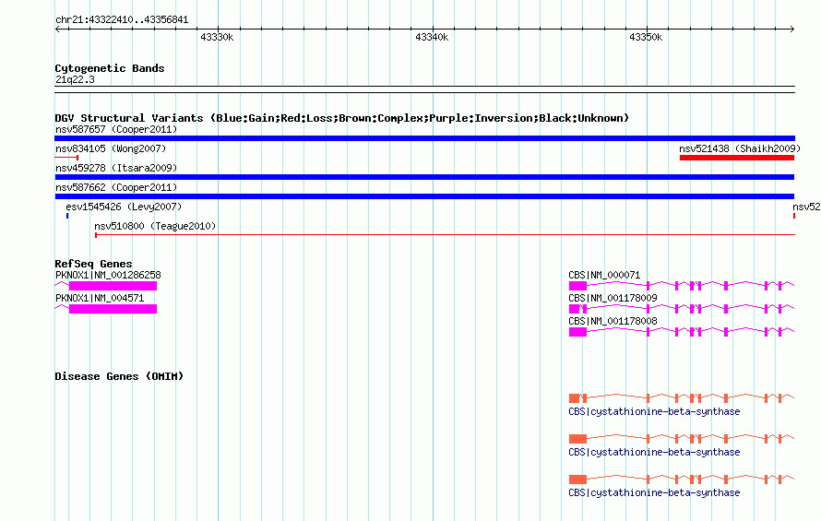Click the nsv510800 (Teague2010) label
Viewport: 821px width, 521px height.
[155, 226]
